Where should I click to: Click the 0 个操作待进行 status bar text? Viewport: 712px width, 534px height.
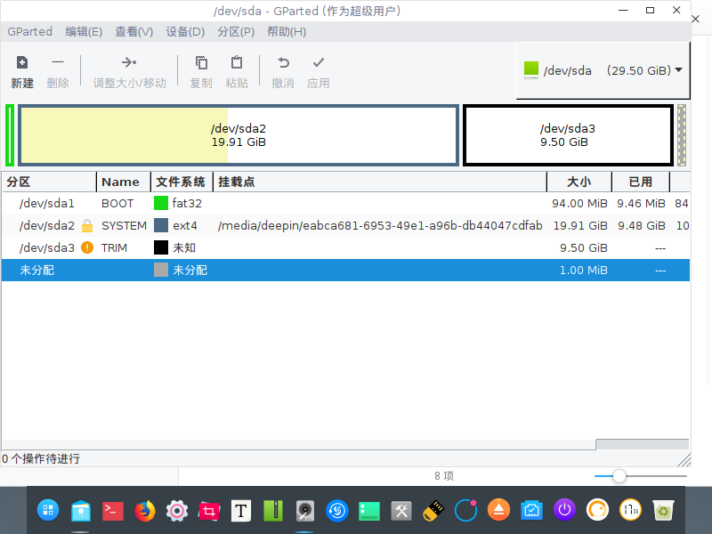tap(41, 458)
